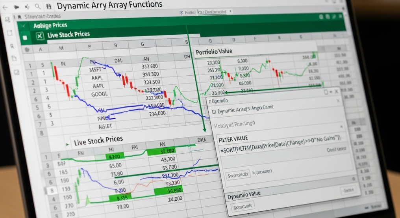Viewport: 400px width, 218px height.
Task: Click the Portfolio value 23,200 cell
Action: pyautogui.click(x=213, y=63)
